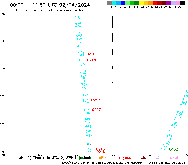
Task: Click wave height value '4.54'
Action: point(175,123)
